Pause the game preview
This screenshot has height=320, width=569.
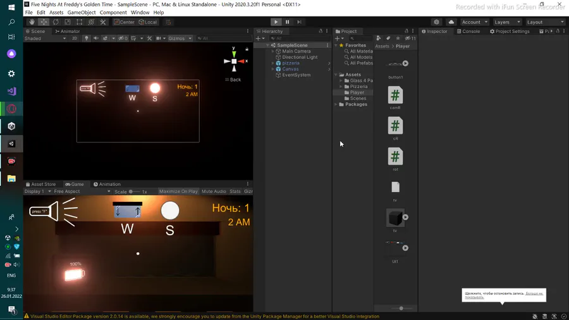coord(288,22)
